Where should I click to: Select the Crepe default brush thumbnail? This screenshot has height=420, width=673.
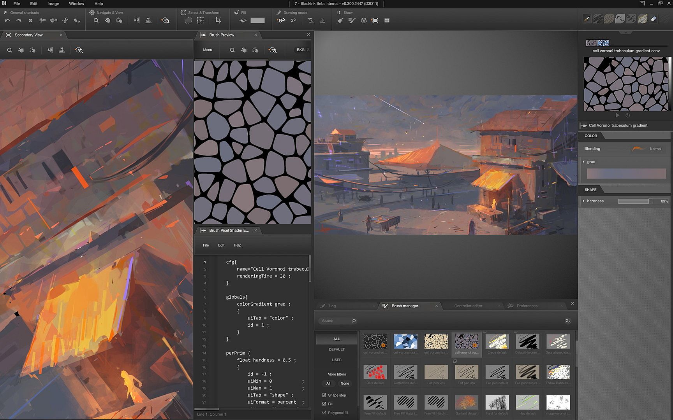pyautogui.click(x=497, y=342)
